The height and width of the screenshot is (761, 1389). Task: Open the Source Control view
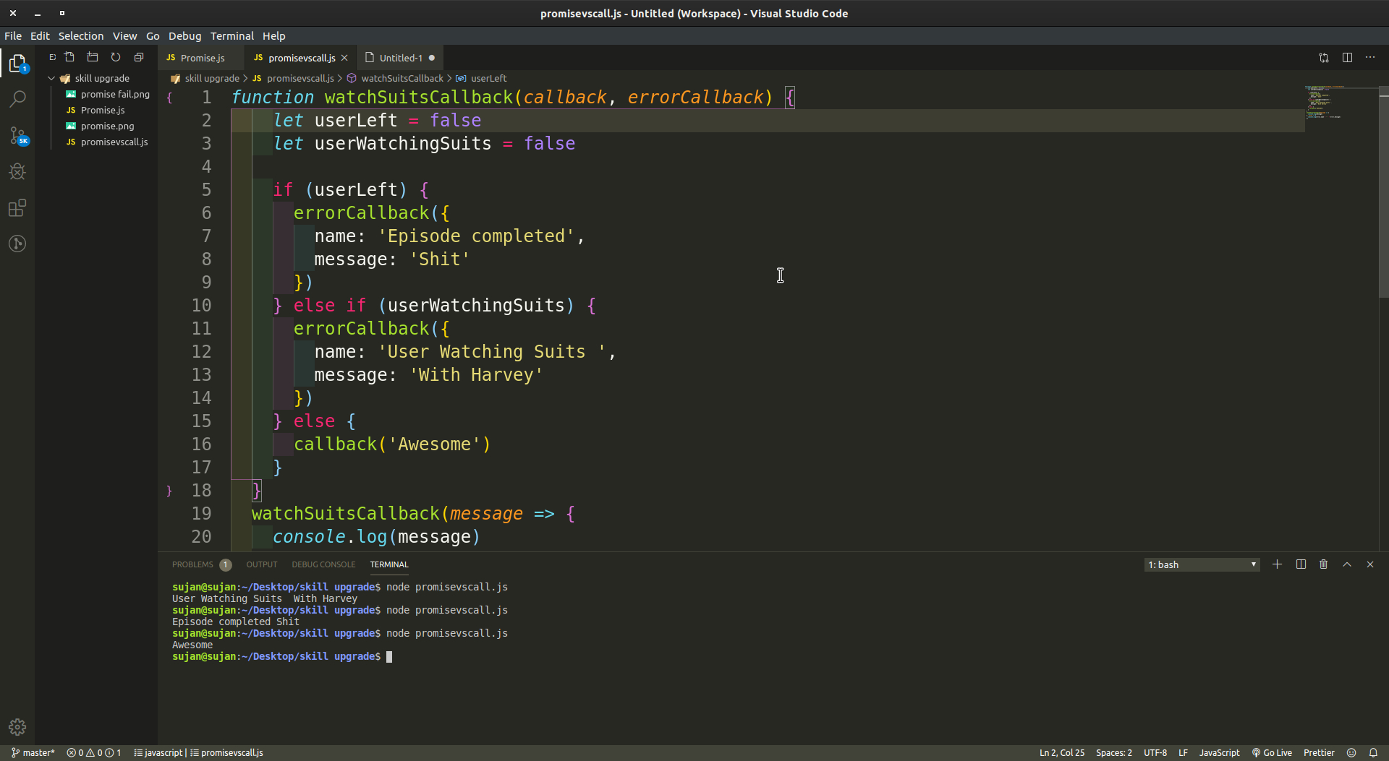pyautogui.click(x=17, y=135)
